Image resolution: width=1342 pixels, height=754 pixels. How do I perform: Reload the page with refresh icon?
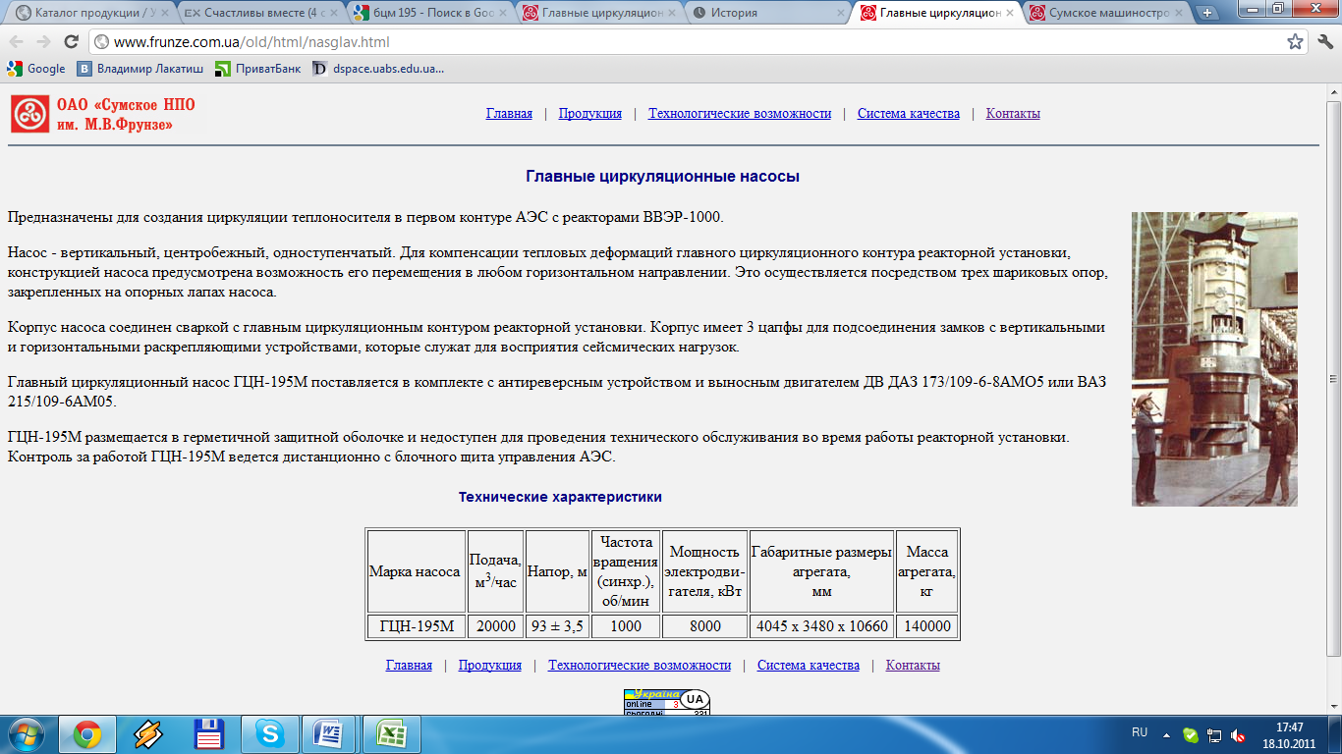tap(71, 42)
